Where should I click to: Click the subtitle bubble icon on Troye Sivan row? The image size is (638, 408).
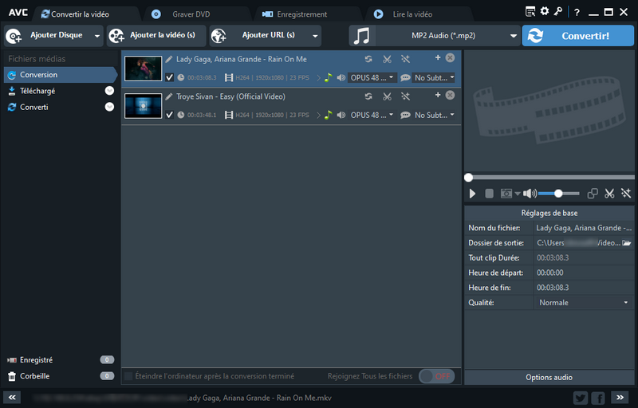coord(405,116)
